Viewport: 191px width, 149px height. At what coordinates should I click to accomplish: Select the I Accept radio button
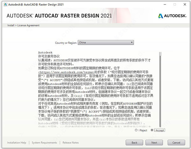pos(152,130)
